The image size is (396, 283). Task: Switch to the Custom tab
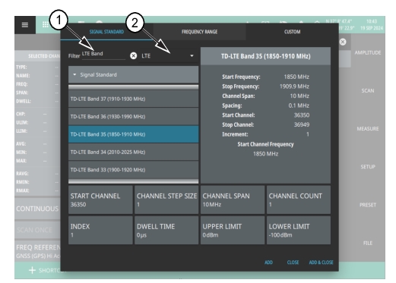[292, 32]
